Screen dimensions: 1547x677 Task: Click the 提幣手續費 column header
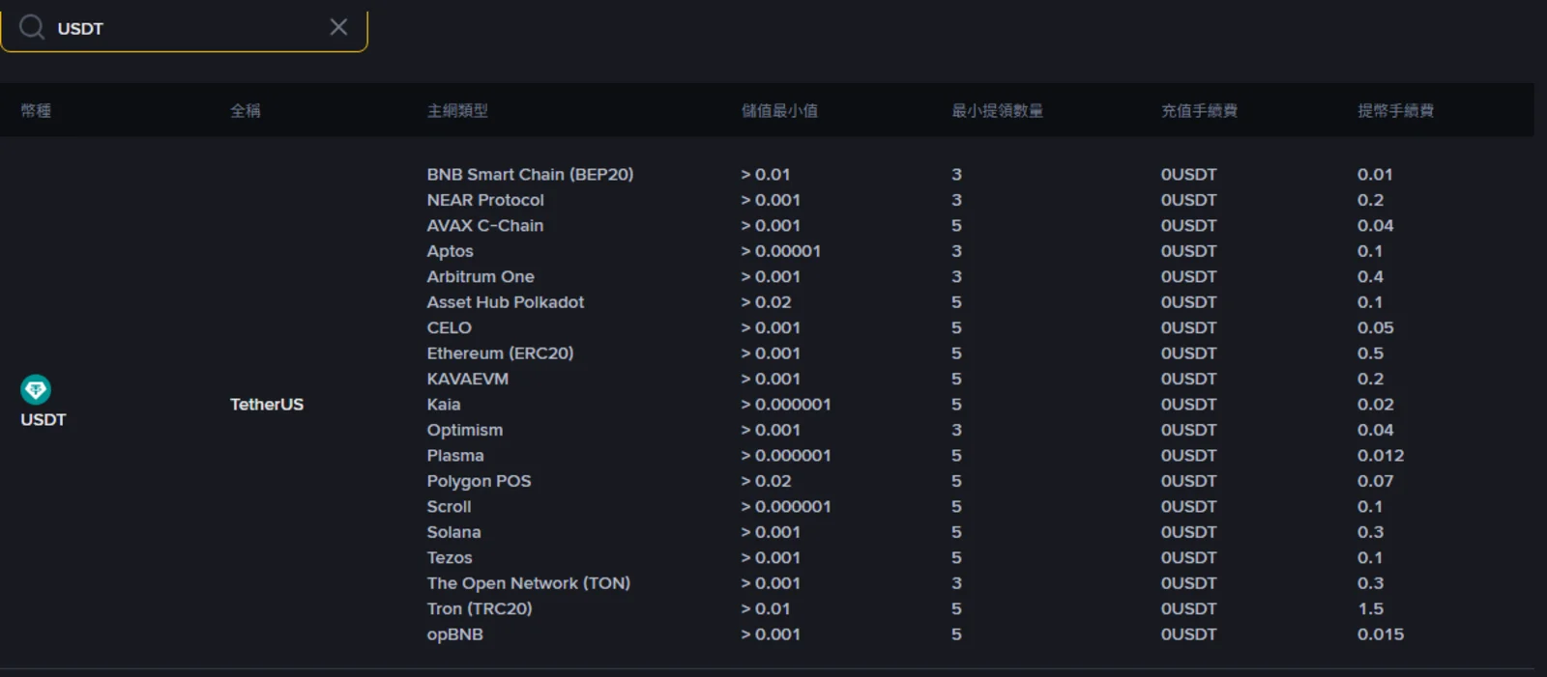1395,111
